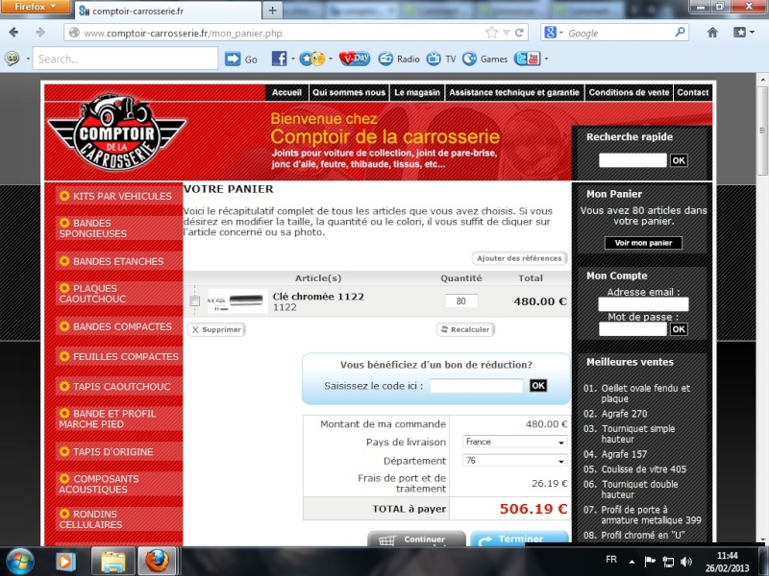Select the comptoir-carrosserie.fr browser tab
This screenshot has height=576, width=769.
point(168,11)
